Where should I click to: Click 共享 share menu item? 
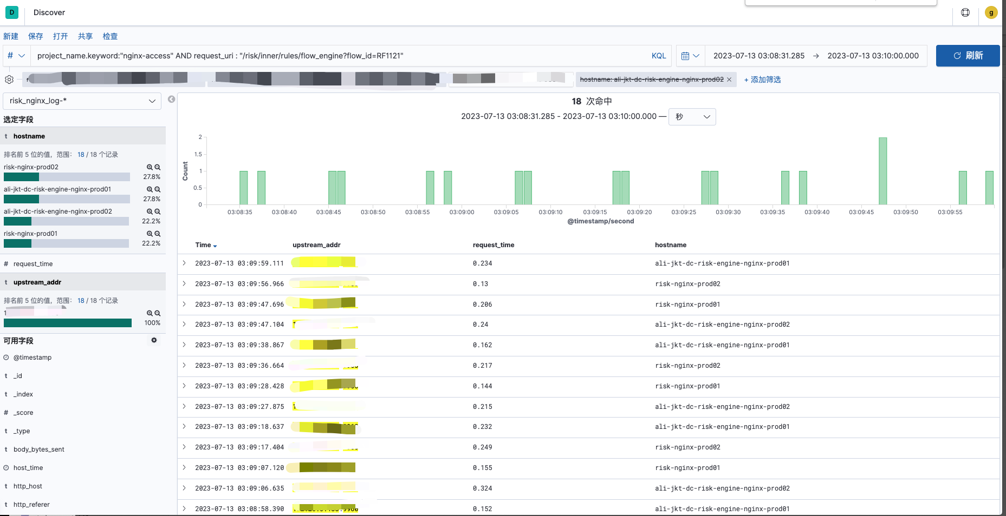tap(86, 36)
